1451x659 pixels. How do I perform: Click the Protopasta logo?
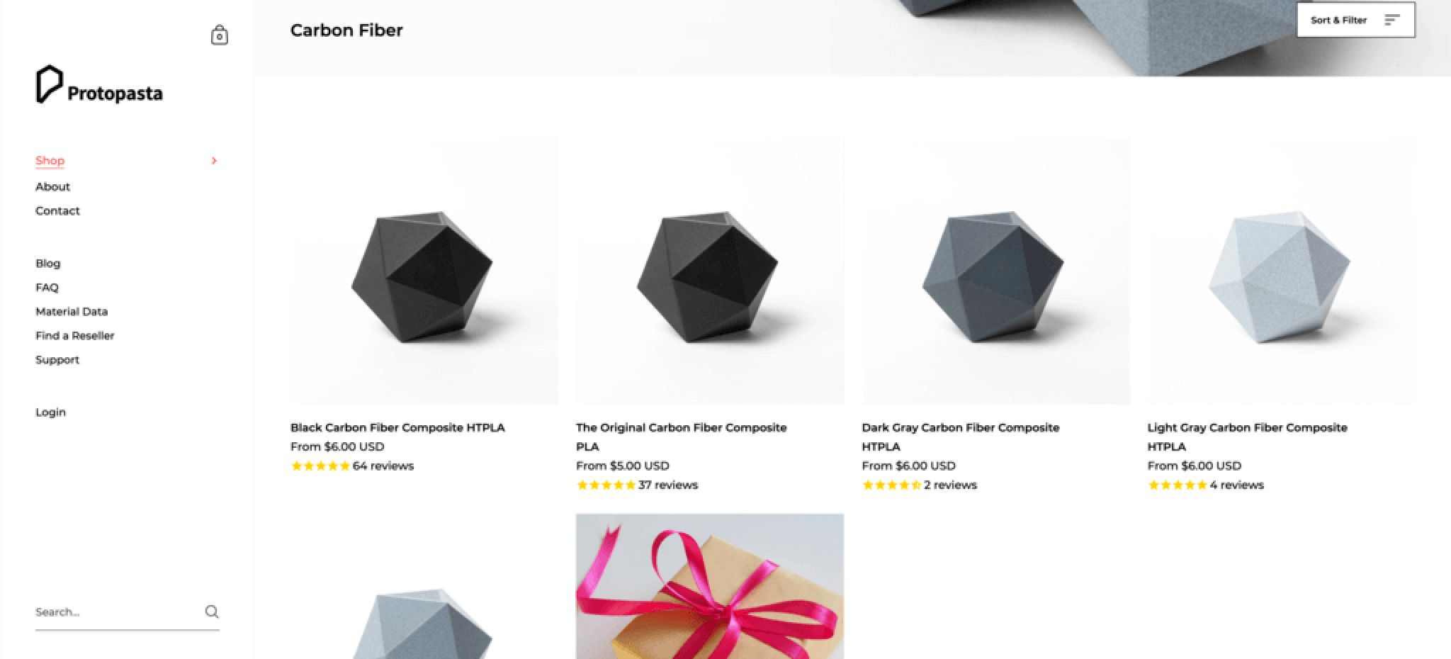pyautogui.click(x=99, y=85)
